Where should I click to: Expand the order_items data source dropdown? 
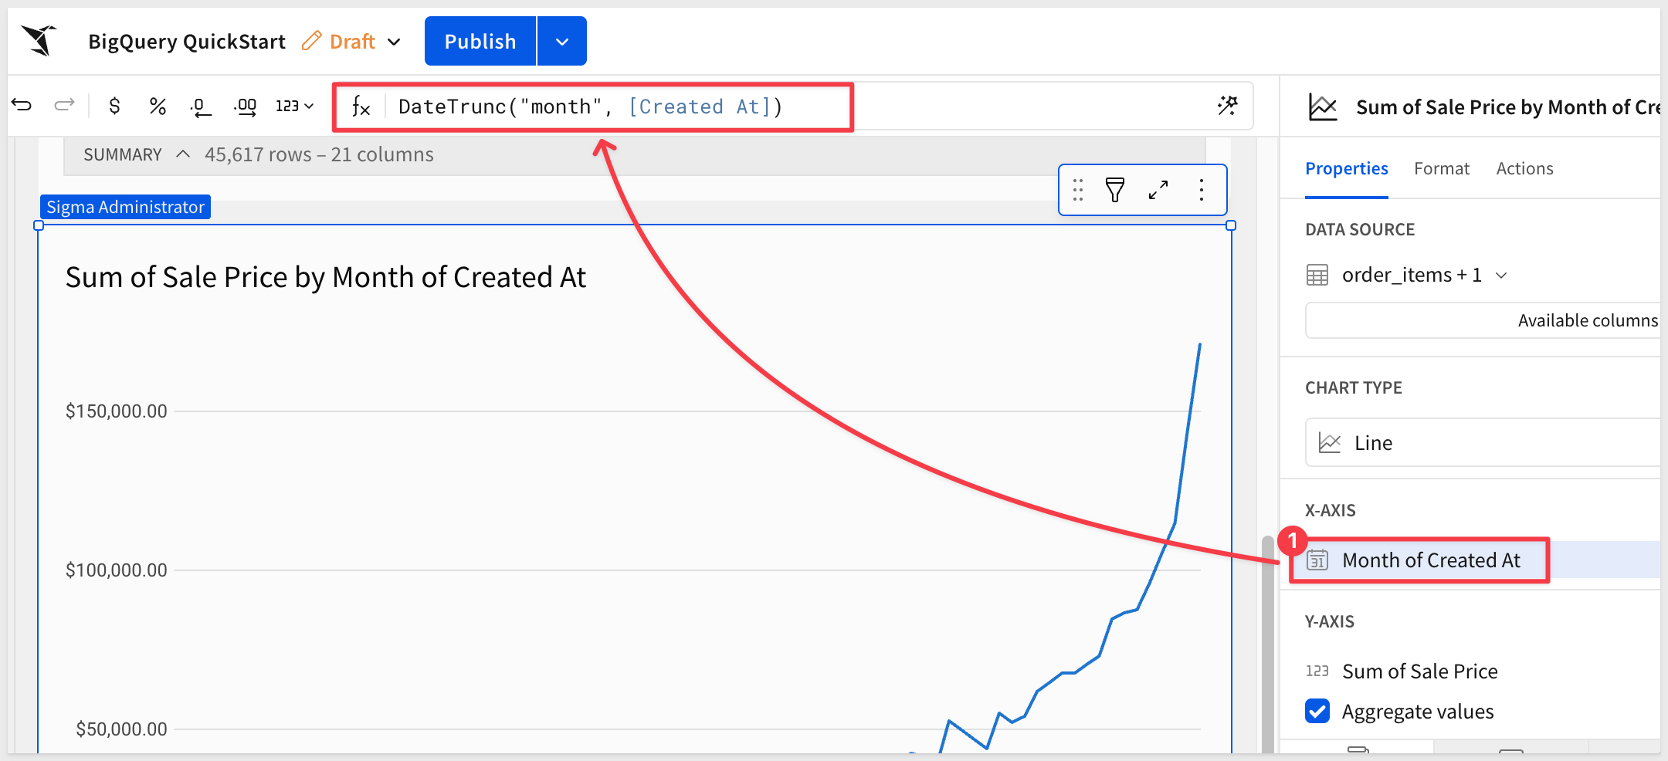click(1501, 276)
